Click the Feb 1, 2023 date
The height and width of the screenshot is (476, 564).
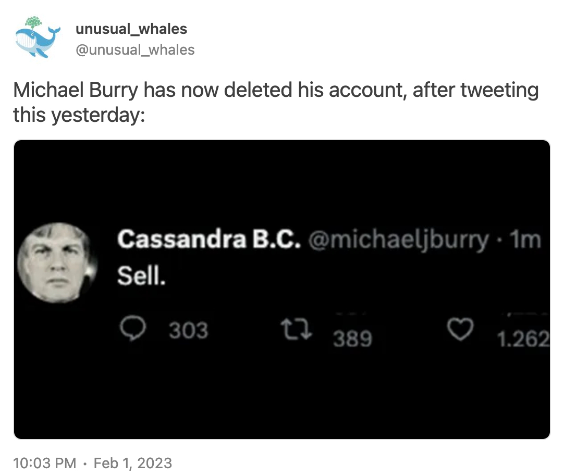133,462
